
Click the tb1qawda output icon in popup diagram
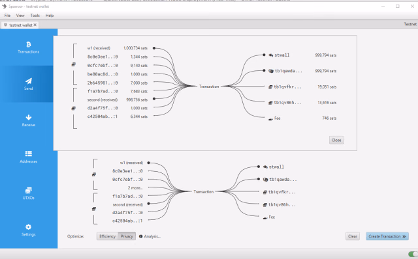[x=271, y=71]
